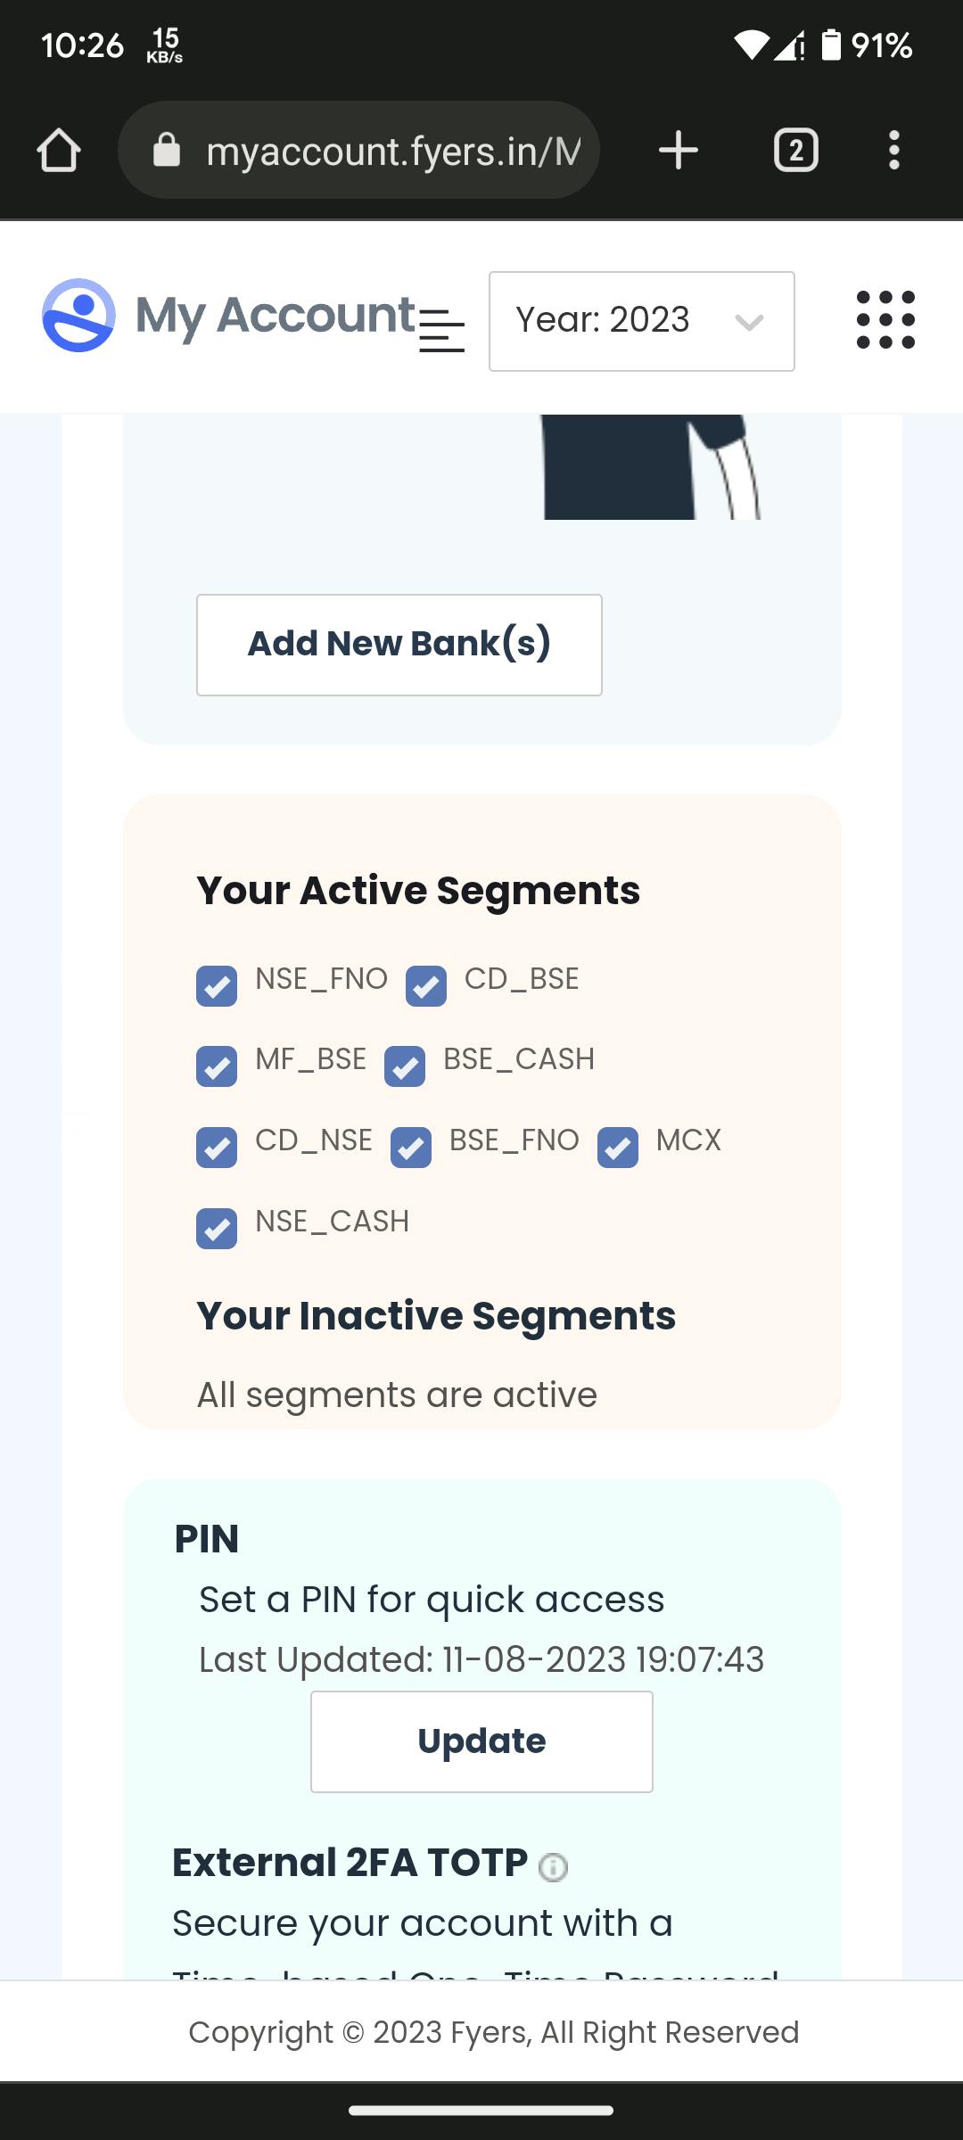
Task: Tap the info icon beside External 2FA TOTP
Action: click(553, 1866)
